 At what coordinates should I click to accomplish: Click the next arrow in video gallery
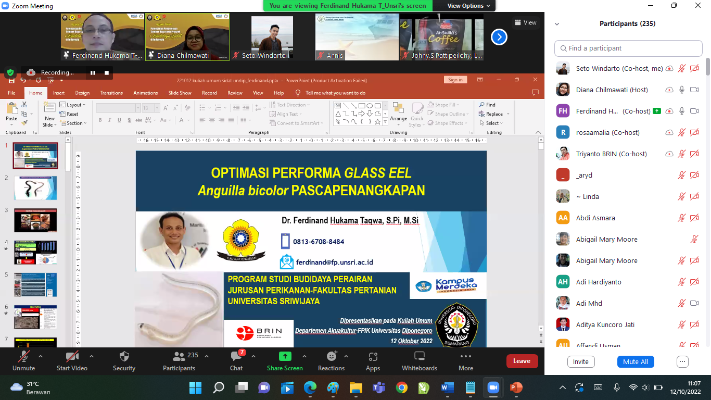tap(499, 37)
